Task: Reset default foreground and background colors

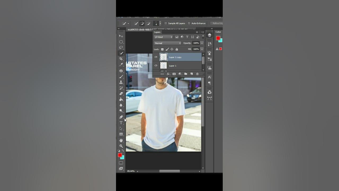Action: 119,151
